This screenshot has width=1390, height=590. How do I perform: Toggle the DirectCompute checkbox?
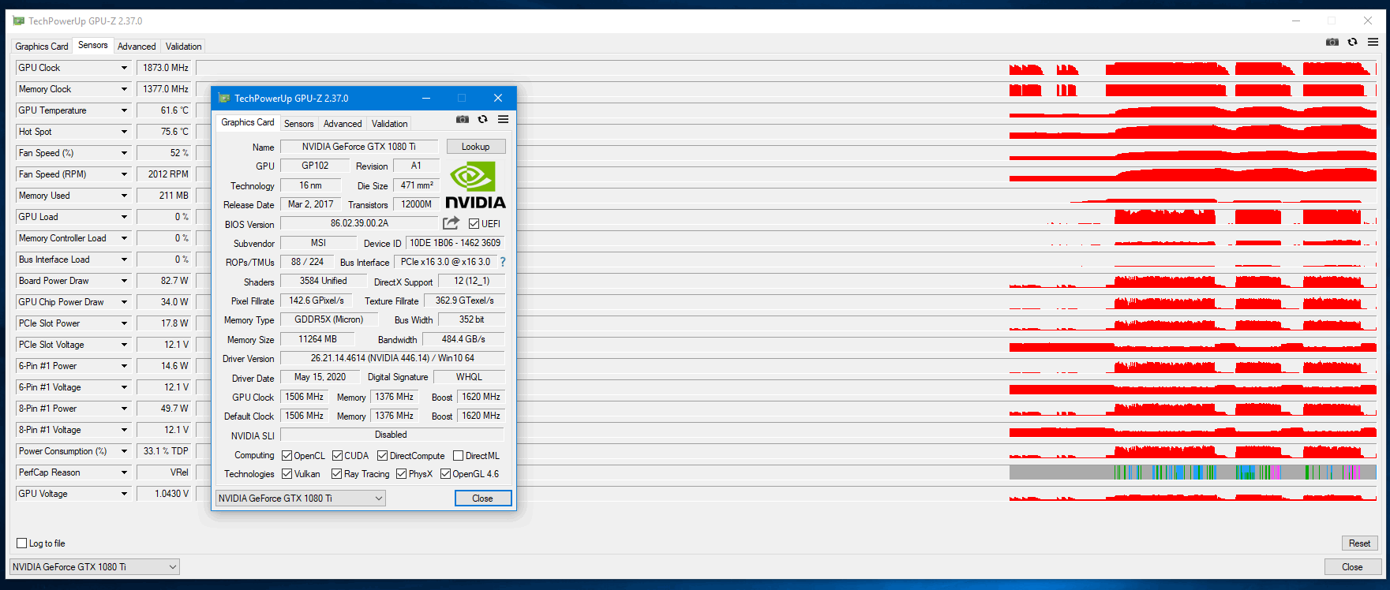click(382, 455)
